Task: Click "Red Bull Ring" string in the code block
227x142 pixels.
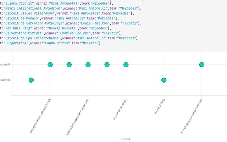Action: click(x=18, y=28)
